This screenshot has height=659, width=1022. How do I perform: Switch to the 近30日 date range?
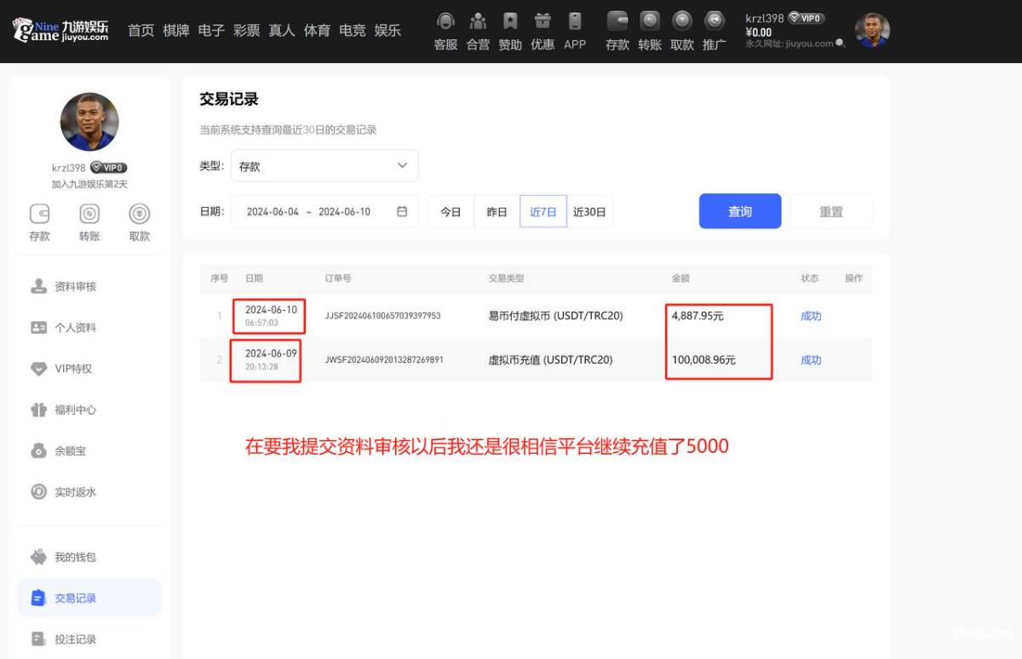point(589,212)
